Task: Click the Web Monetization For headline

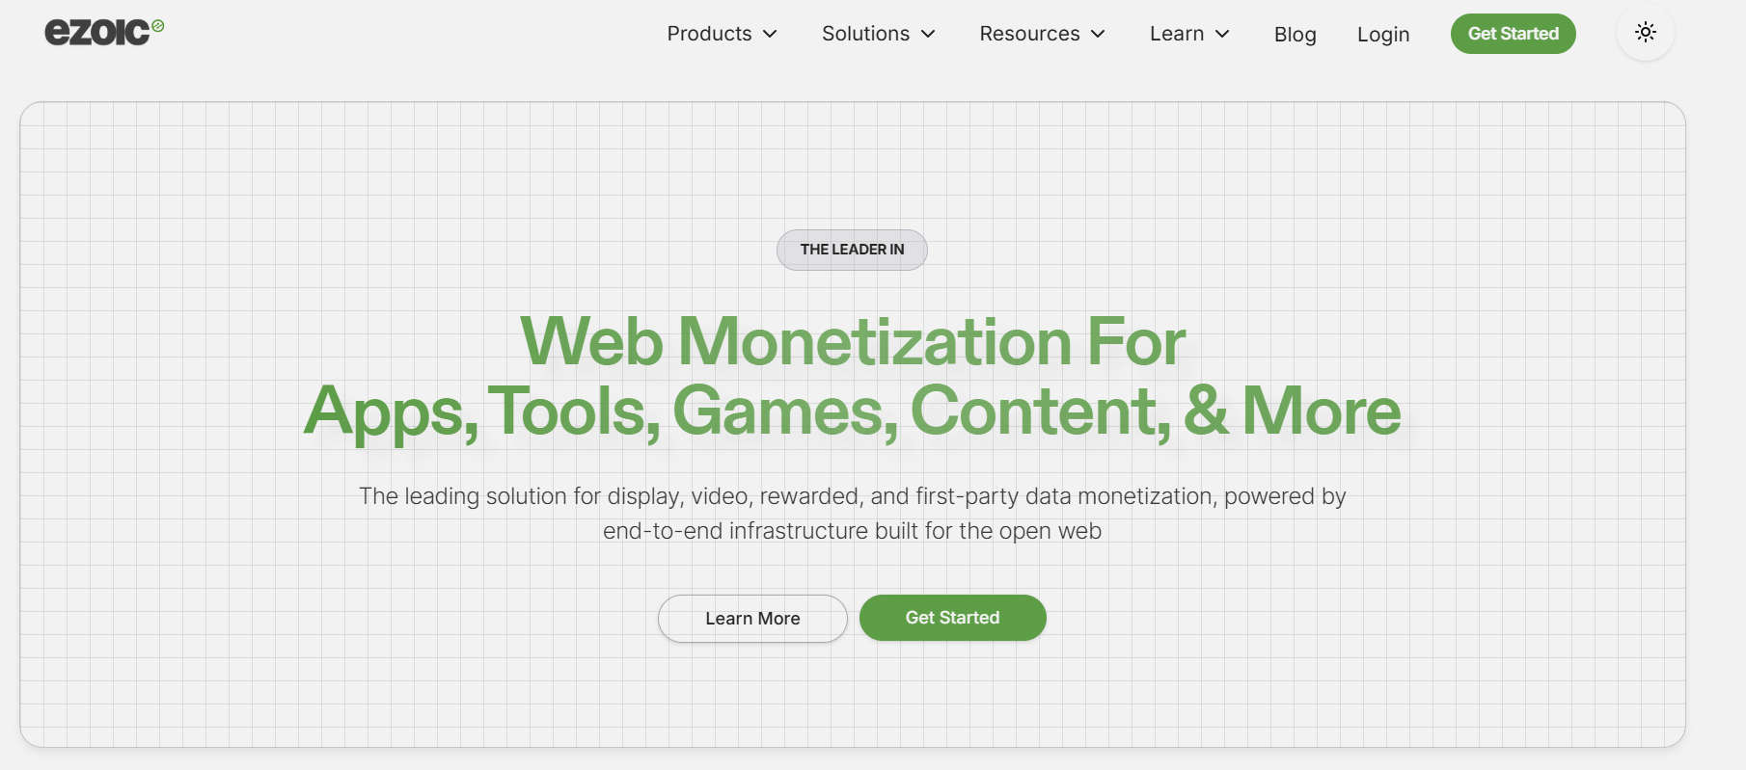Action: coord(853,341)
